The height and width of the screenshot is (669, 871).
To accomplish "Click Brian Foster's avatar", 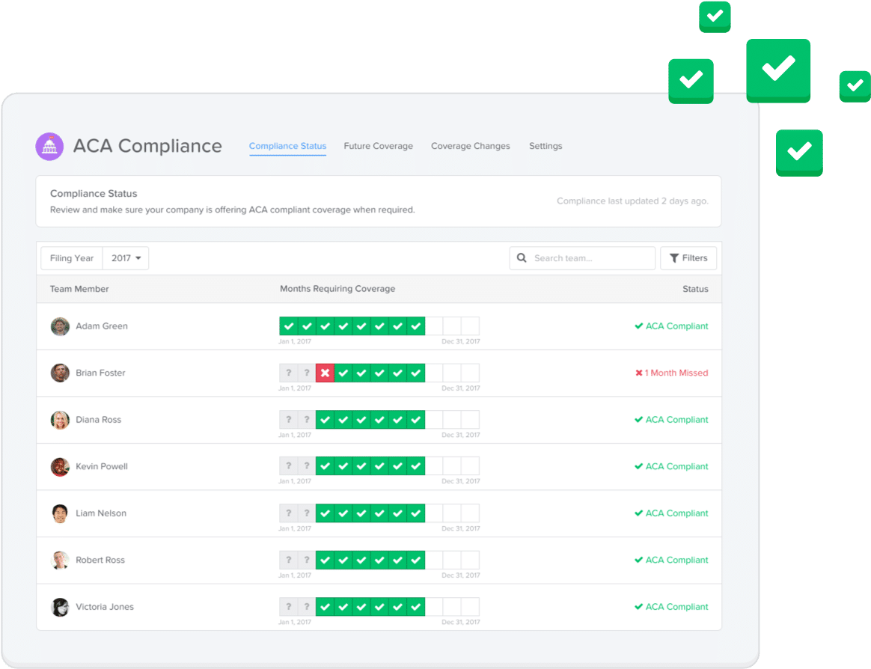I will pyautogui.click(x=60, y=373).
